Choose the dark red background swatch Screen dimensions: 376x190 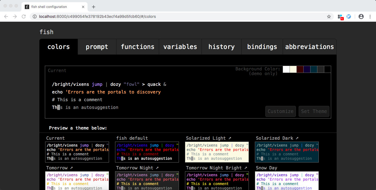pyautogui.click(x=300, y=69)
